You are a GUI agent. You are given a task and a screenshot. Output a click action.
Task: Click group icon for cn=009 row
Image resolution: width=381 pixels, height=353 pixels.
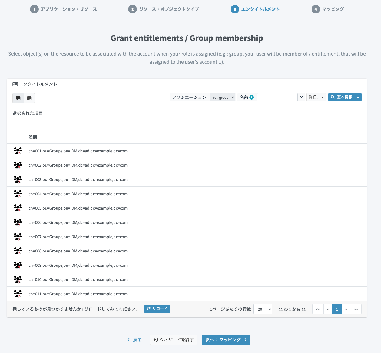click(18, 265)
